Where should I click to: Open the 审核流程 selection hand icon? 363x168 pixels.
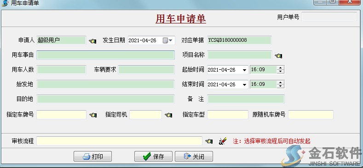(209, 141)
